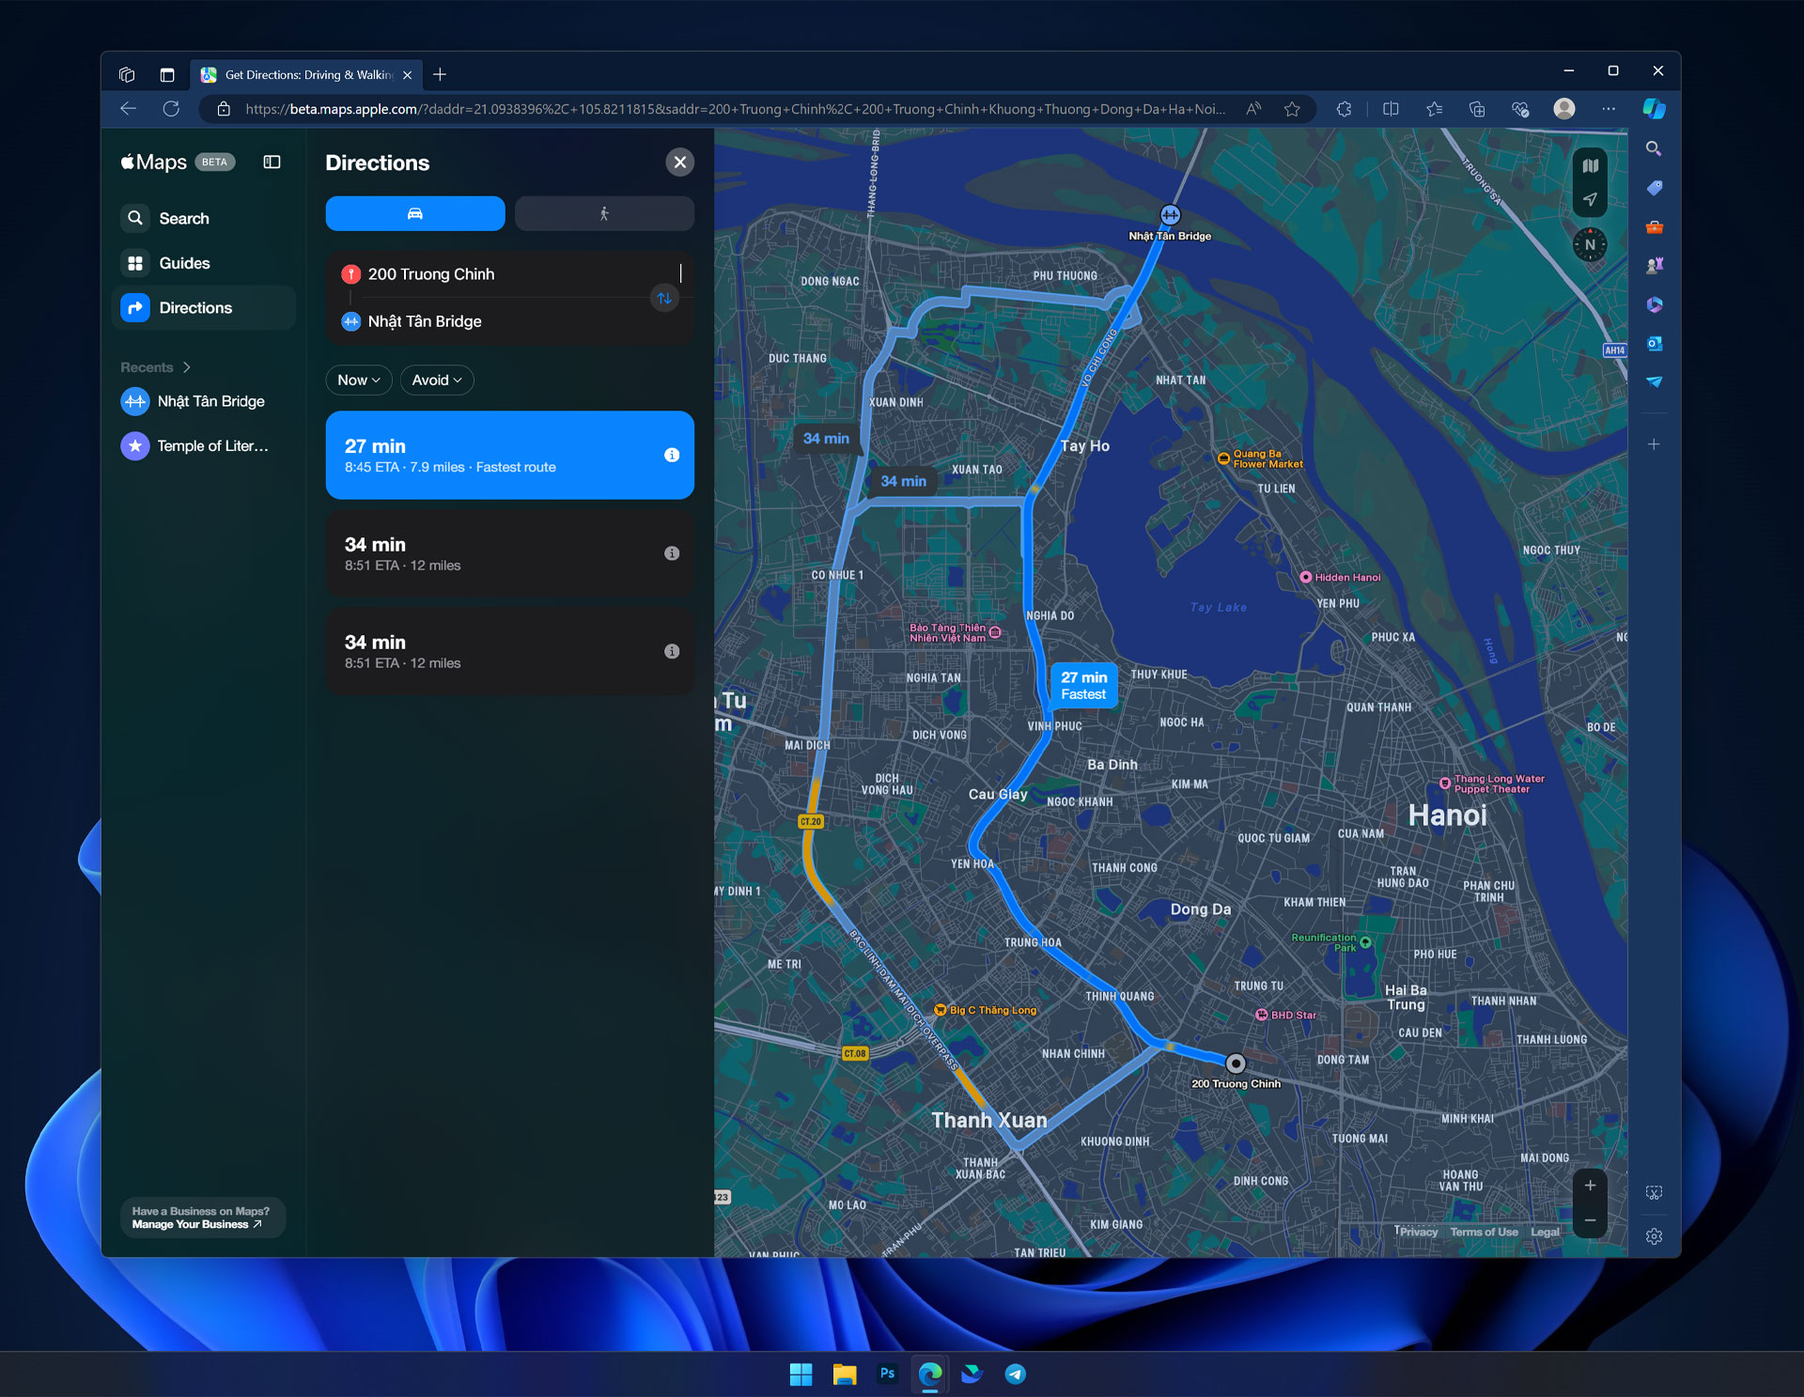
Task: Swap start and destination locations
Action: (x=664, y=298)
